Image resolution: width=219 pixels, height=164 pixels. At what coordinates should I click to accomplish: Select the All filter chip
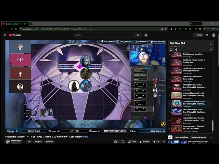pyautogui.click(x=170, y=137)
